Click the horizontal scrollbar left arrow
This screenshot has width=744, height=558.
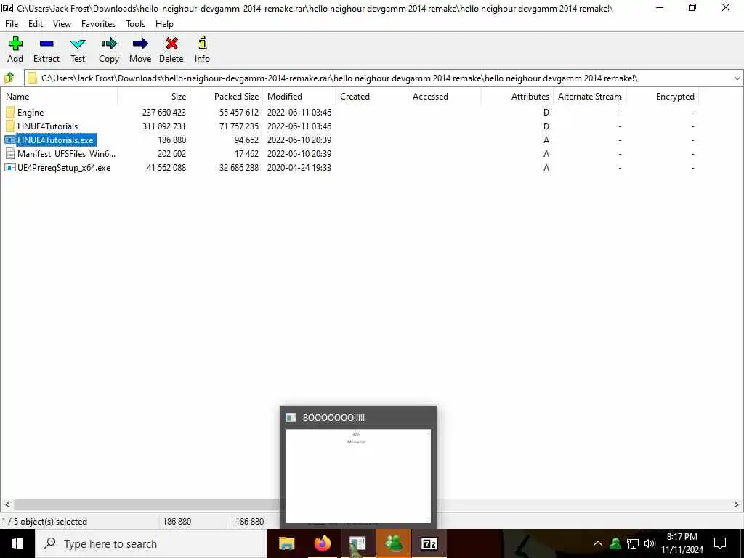7,505
